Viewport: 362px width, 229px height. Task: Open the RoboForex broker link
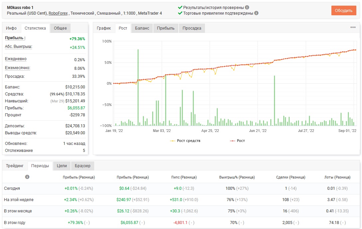tap(58, 13)
